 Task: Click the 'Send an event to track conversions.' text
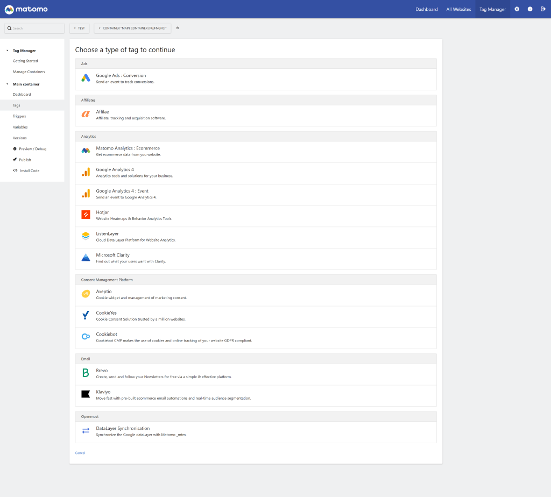[125, 82]
